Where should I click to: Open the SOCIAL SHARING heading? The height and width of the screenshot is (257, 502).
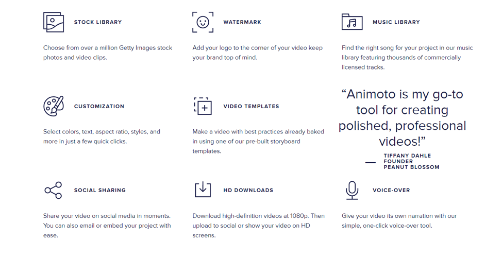[100, 190]
